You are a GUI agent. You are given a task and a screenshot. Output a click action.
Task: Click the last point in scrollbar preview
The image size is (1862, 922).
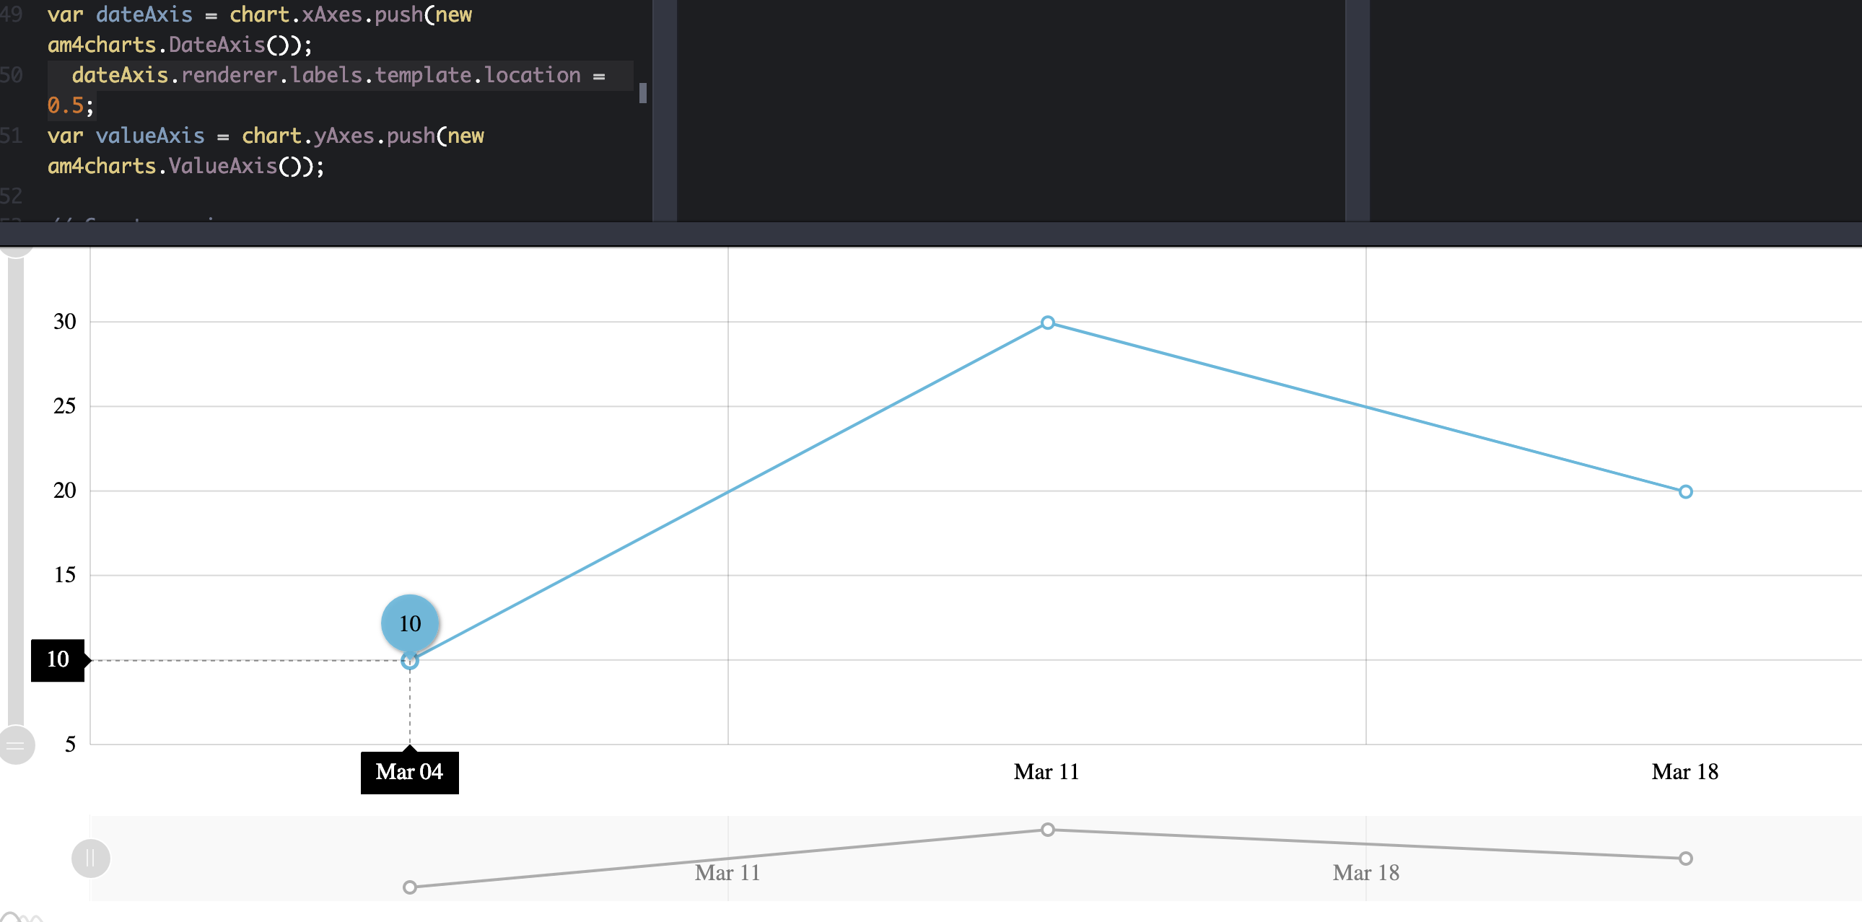pos(1685,859)
